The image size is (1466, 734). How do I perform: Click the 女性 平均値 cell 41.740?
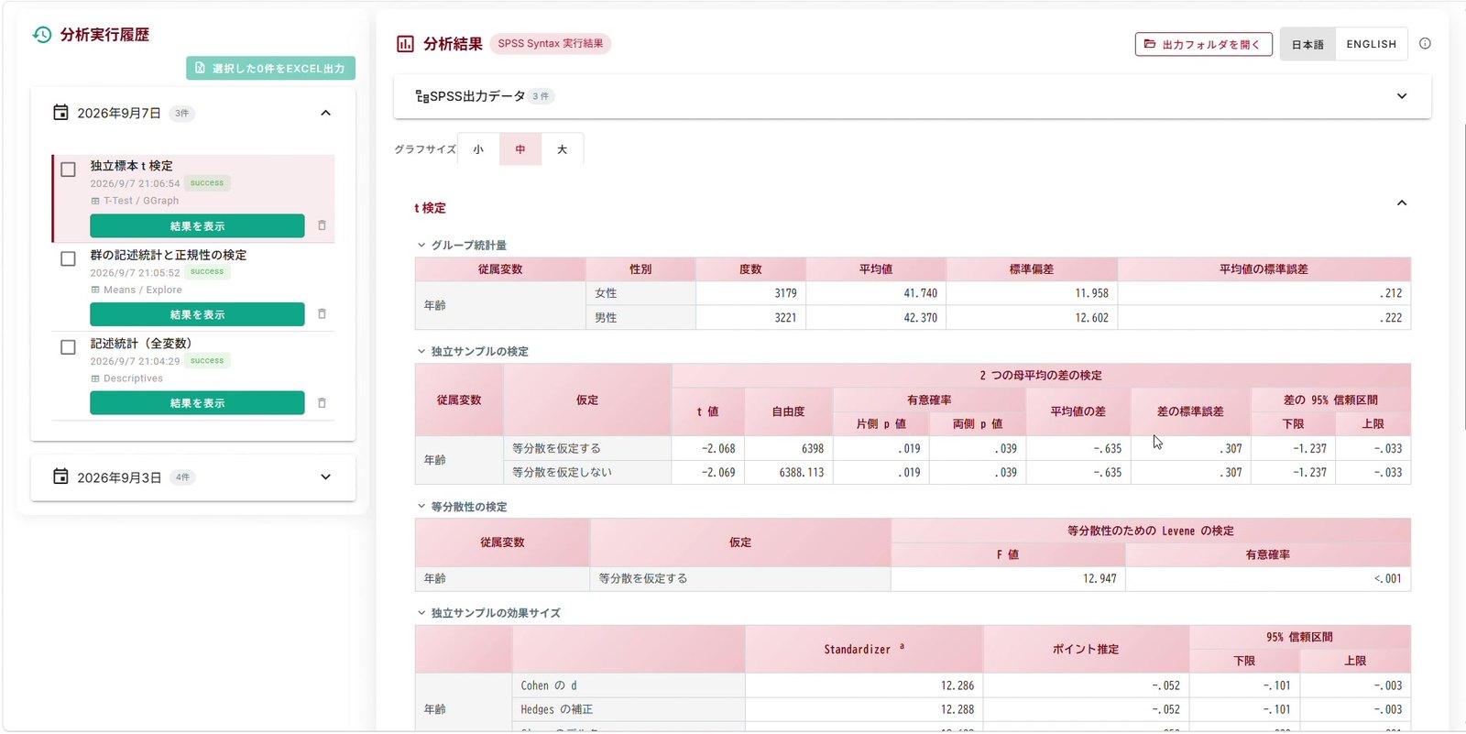tap(876, 293)
